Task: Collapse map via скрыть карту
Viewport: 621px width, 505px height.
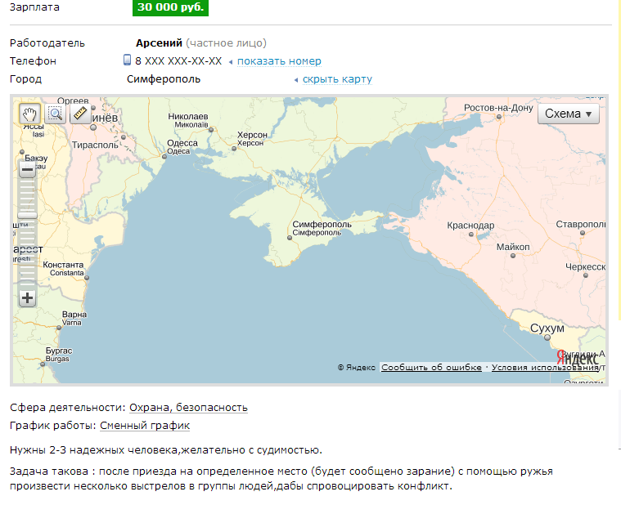Action: 337,79
